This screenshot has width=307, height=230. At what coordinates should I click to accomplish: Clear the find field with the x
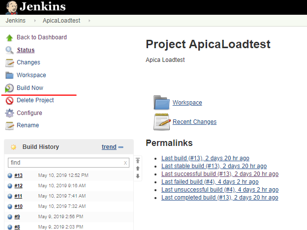point(125,163)
